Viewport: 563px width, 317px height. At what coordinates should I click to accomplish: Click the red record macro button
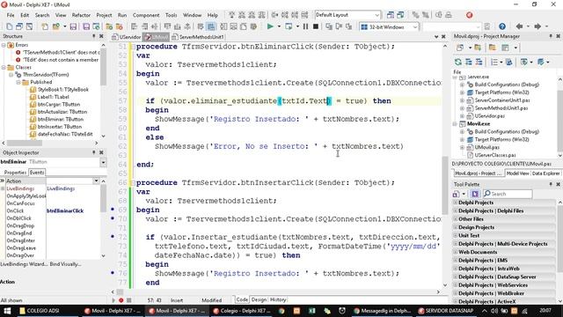tap(121, 300)
